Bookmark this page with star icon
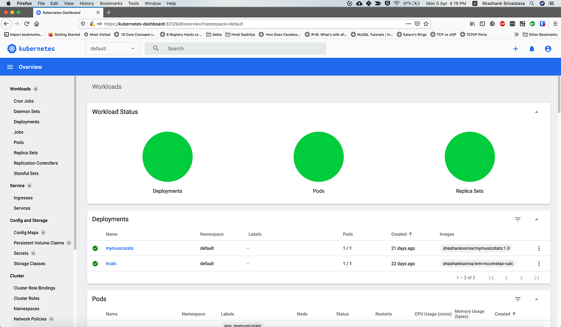Viewport: 561px width, 327px height. click(426, 24)
